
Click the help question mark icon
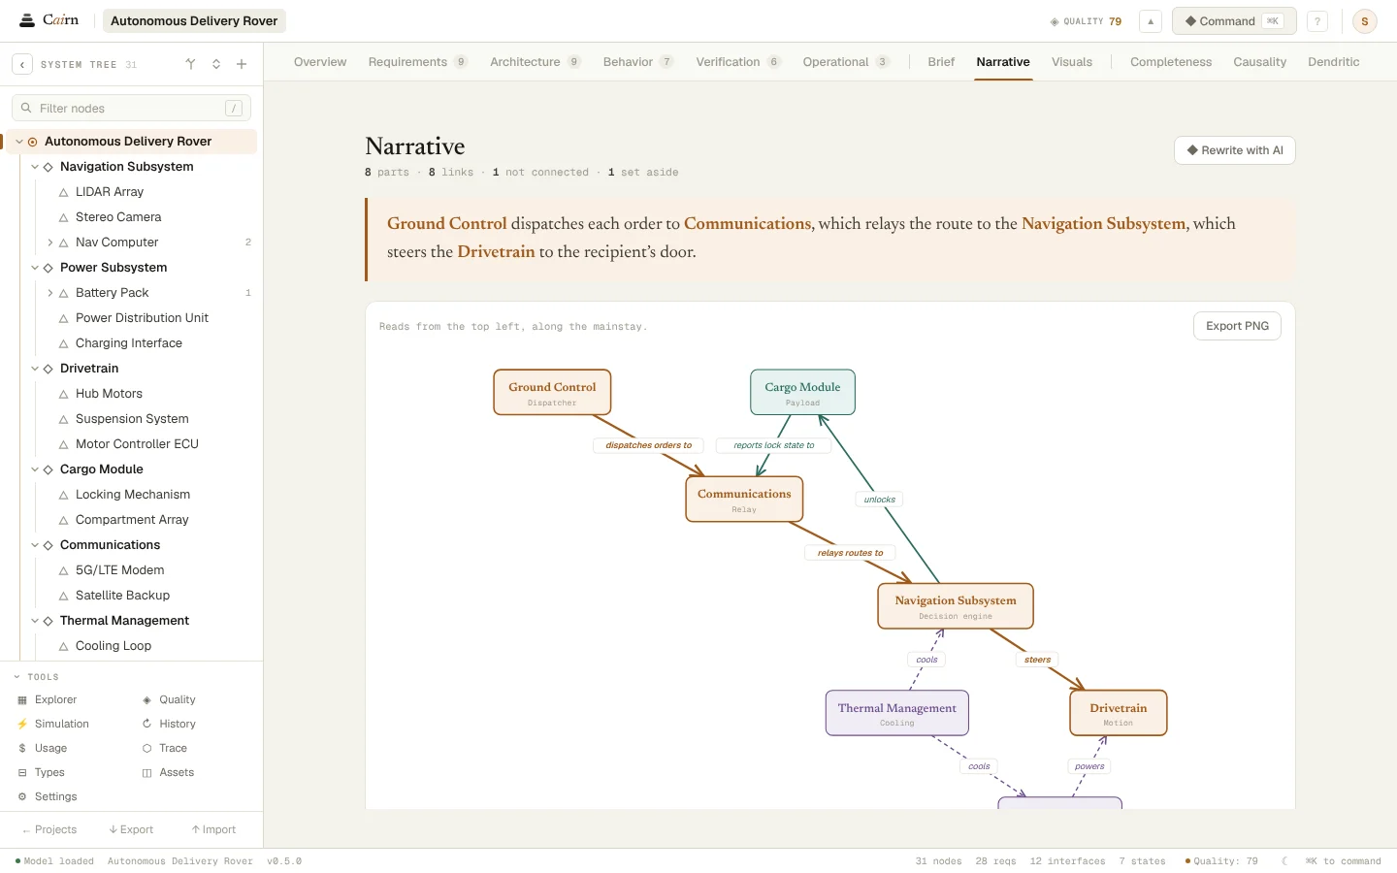[x=1317, y=21]
